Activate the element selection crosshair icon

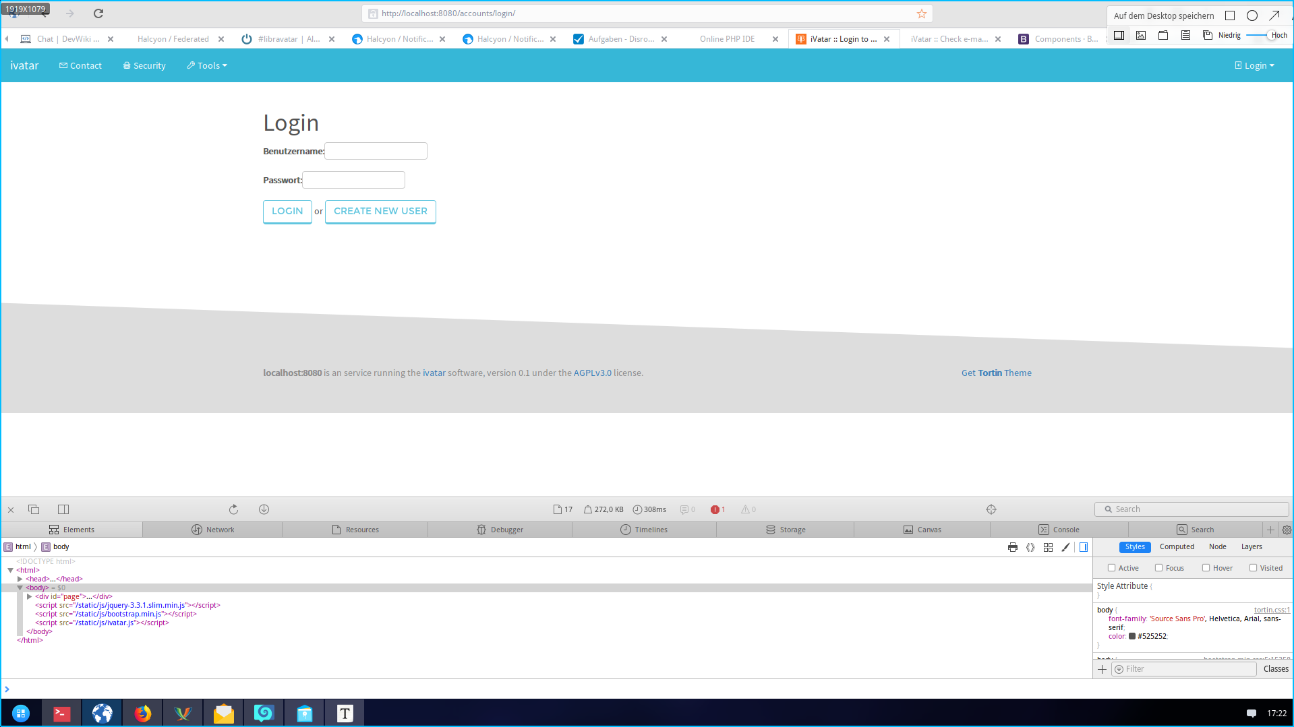click(991, 509)
